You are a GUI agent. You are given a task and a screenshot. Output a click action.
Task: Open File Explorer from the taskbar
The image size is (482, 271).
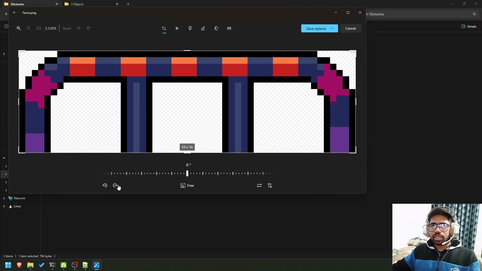coord(30,265)
